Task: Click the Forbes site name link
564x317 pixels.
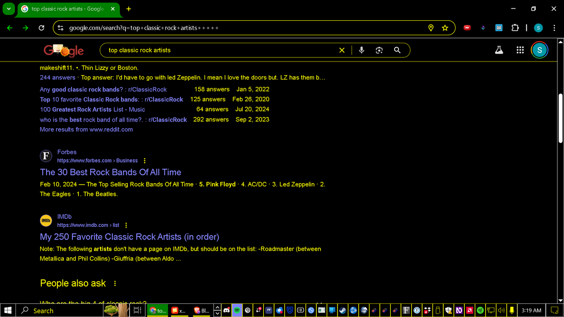Action: (x=67, y=152)
